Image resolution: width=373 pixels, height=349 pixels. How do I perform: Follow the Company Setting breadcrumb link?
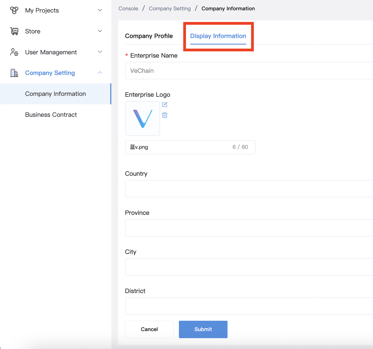pos(170,8)
